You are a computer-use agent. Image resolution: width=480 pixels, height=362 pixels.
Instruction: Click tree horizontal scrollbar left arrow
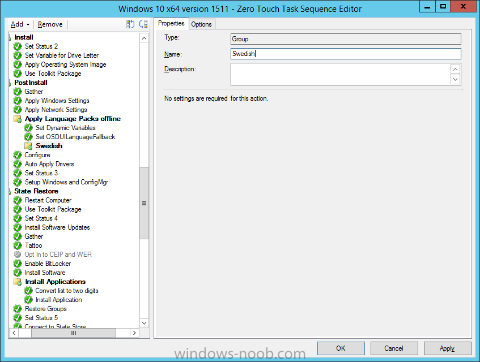click(14, 333)
